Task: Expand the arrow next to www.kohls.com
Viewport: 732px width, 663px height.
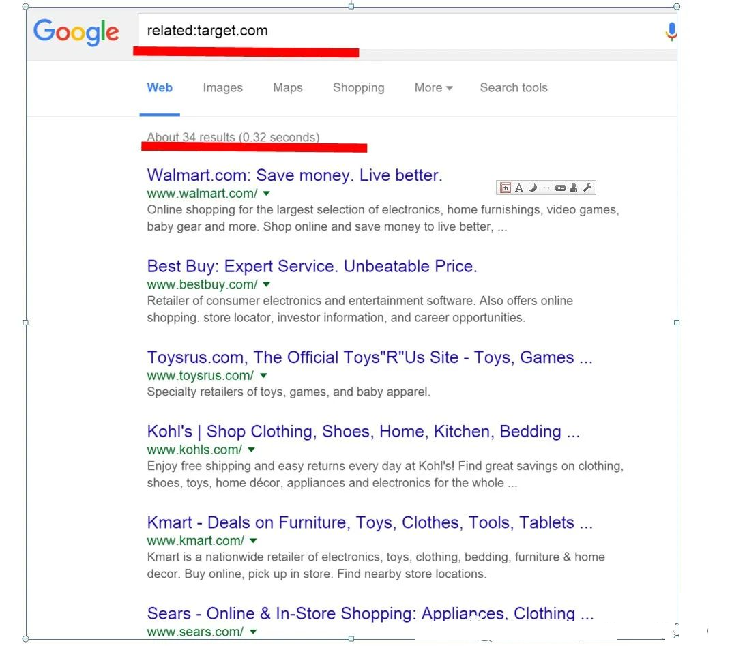Action: coord(251,450)
